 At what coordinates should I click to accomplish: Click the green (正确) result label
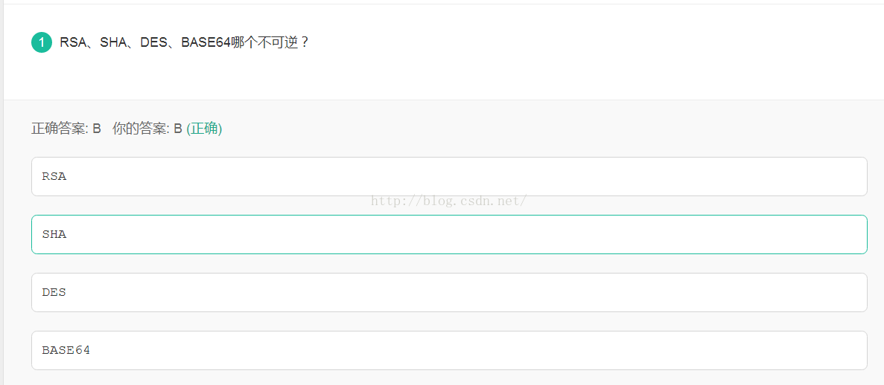pyautogui.click(x=204, y=129)
